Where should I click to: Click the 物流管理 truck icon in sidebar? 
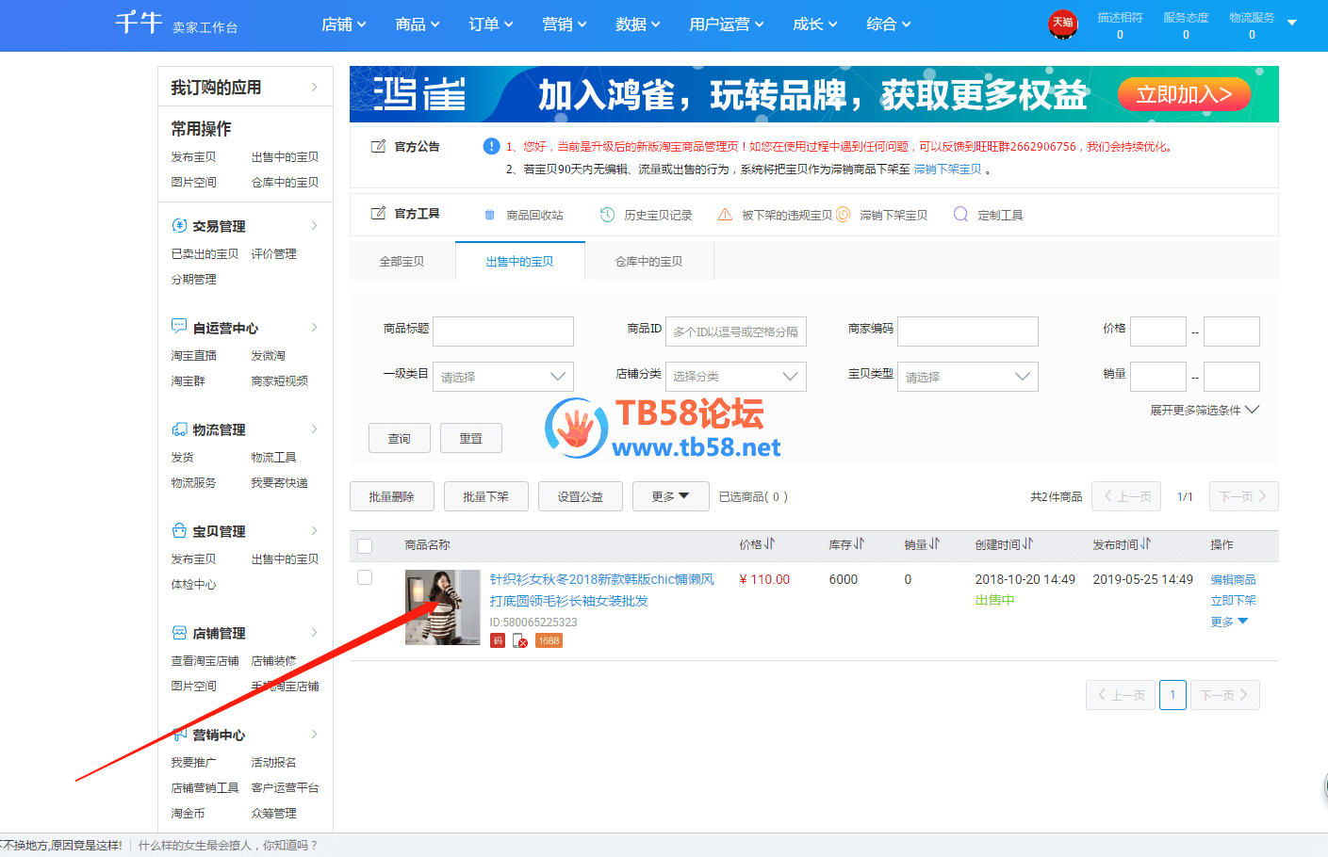click(179, 429)
